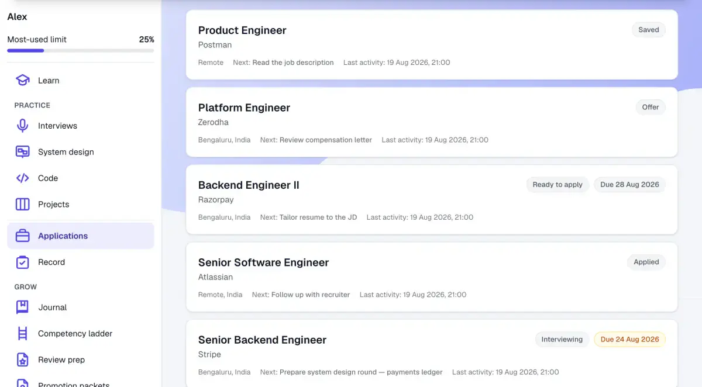Open the Learn section
Image resolution: width=702 pixels, height=387 pixels.
tap(81, 81)
